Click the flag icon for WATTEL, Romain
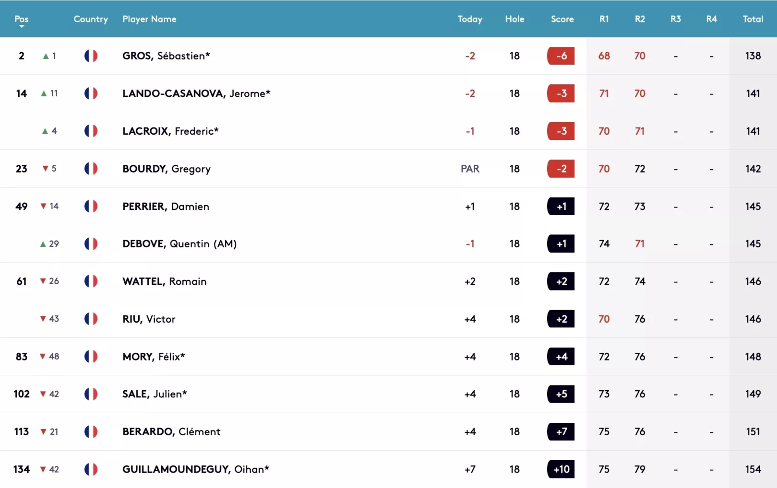Screen dimensions: 777x488 pos(91,281)
